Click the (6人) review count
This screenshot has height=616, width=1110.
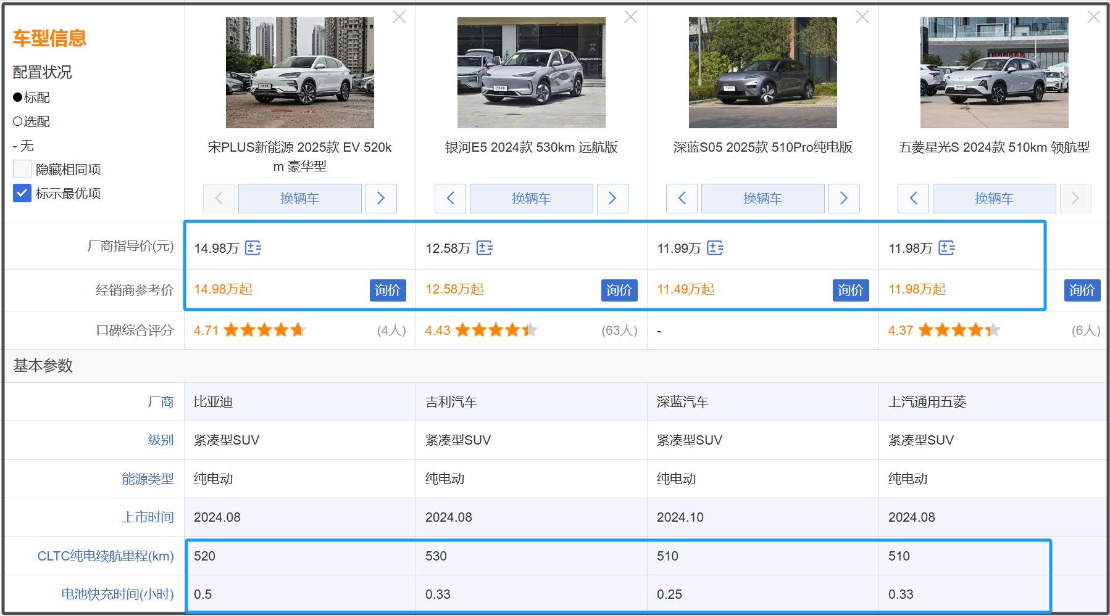tap(1087, 331)
